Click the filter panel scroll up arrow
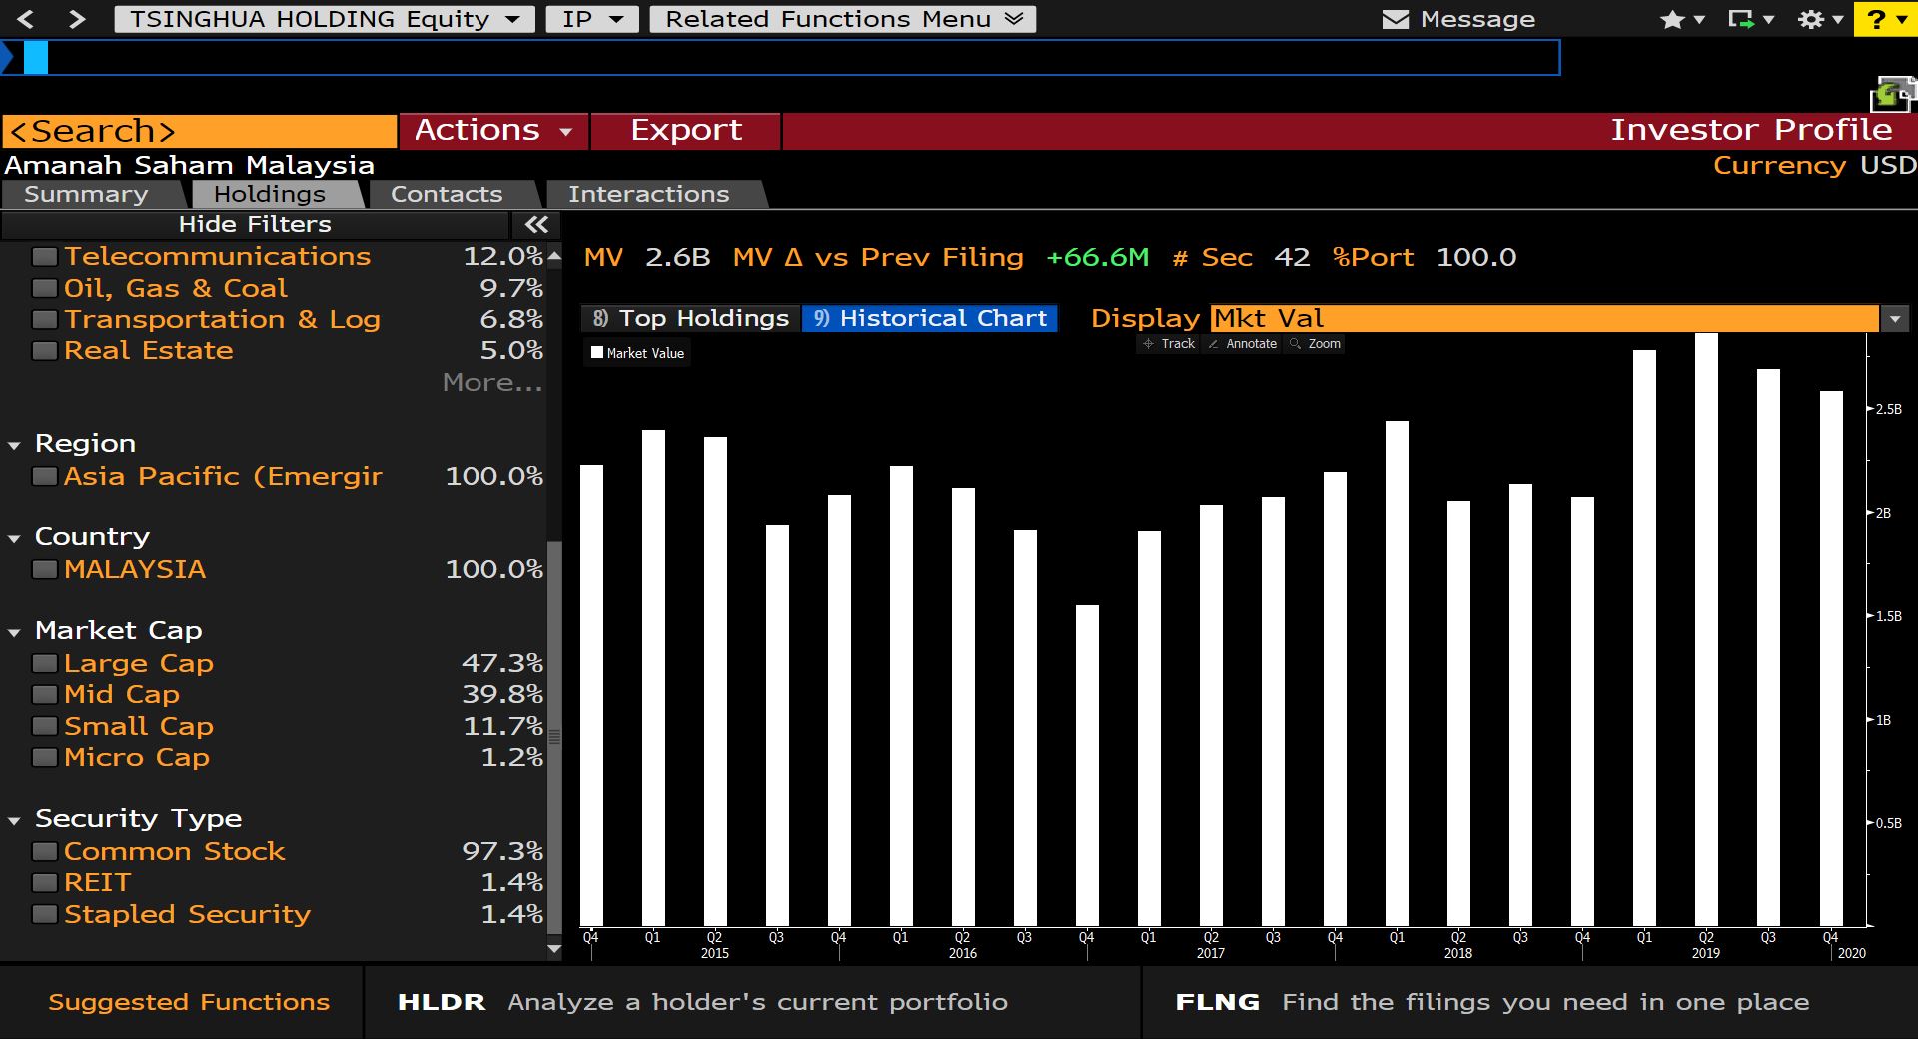The image size is (1918, 1039). (x=554, y=257)
